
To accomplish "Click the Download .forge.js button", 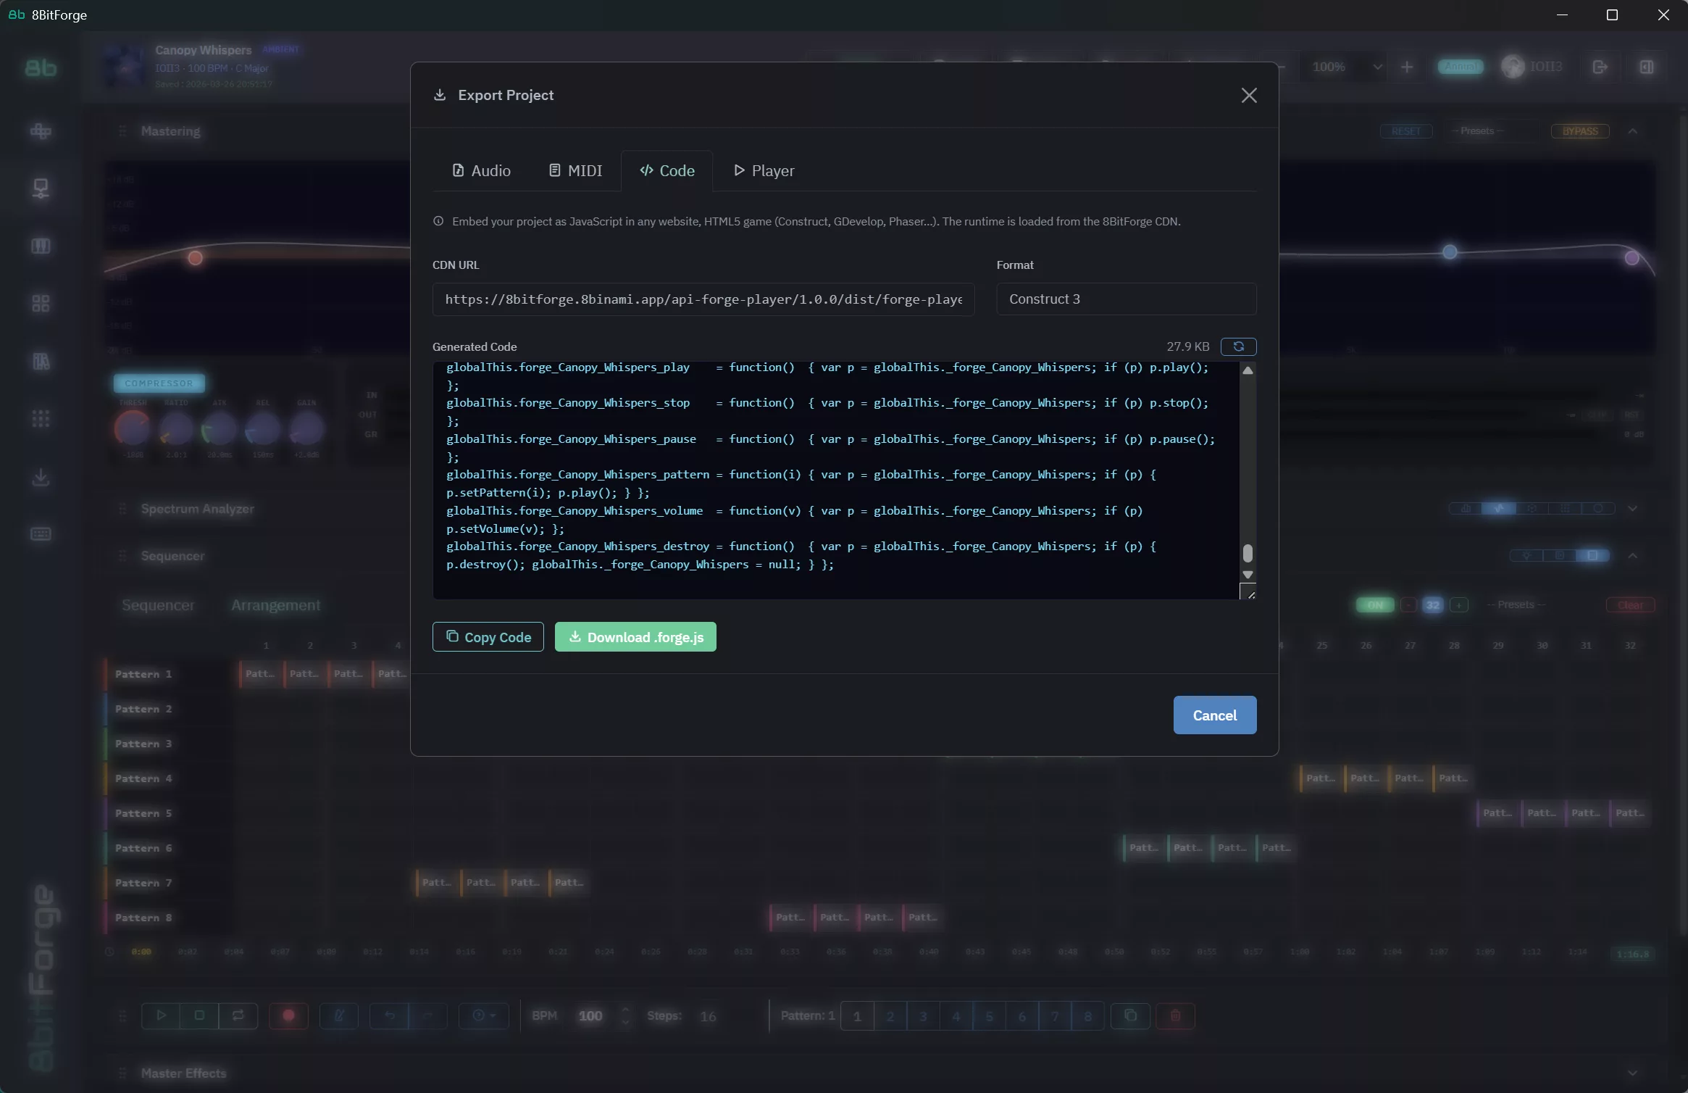I will [635, 636].
